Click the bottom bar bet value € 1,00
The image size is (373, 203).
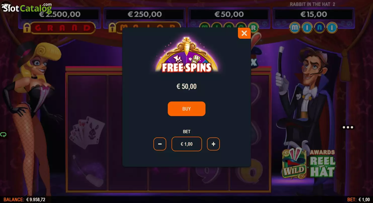coord(364,200)
